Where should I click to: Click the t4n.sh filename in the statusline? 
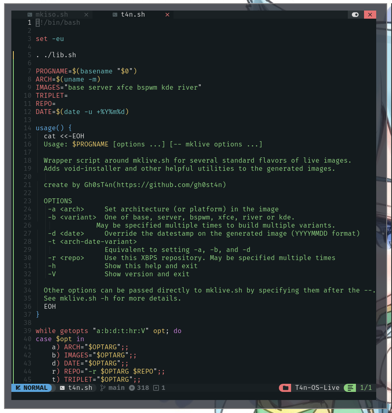point(80,388)
